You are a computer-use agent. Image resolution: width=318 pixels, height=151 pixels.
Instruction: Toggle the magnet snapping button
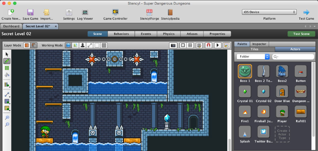point(208,45)
